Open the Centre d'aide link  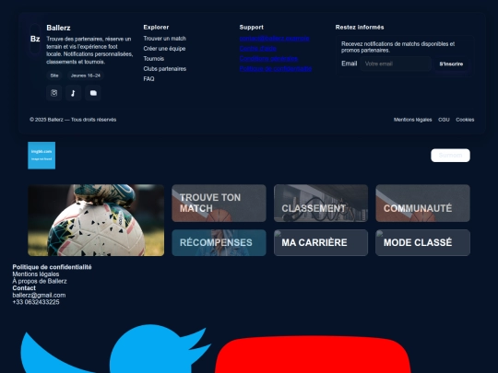pyautogui.click(x=258, y=49)
